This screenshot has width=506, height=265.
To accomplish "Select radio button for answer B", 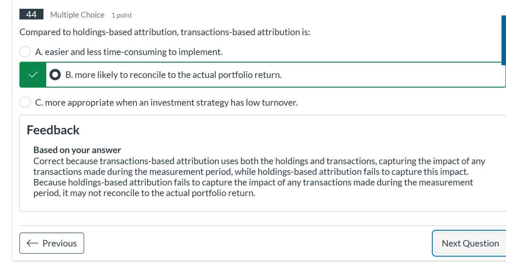I will 55,75.
